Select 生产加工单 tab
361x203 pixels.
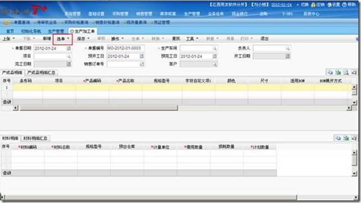click(83, 31)
